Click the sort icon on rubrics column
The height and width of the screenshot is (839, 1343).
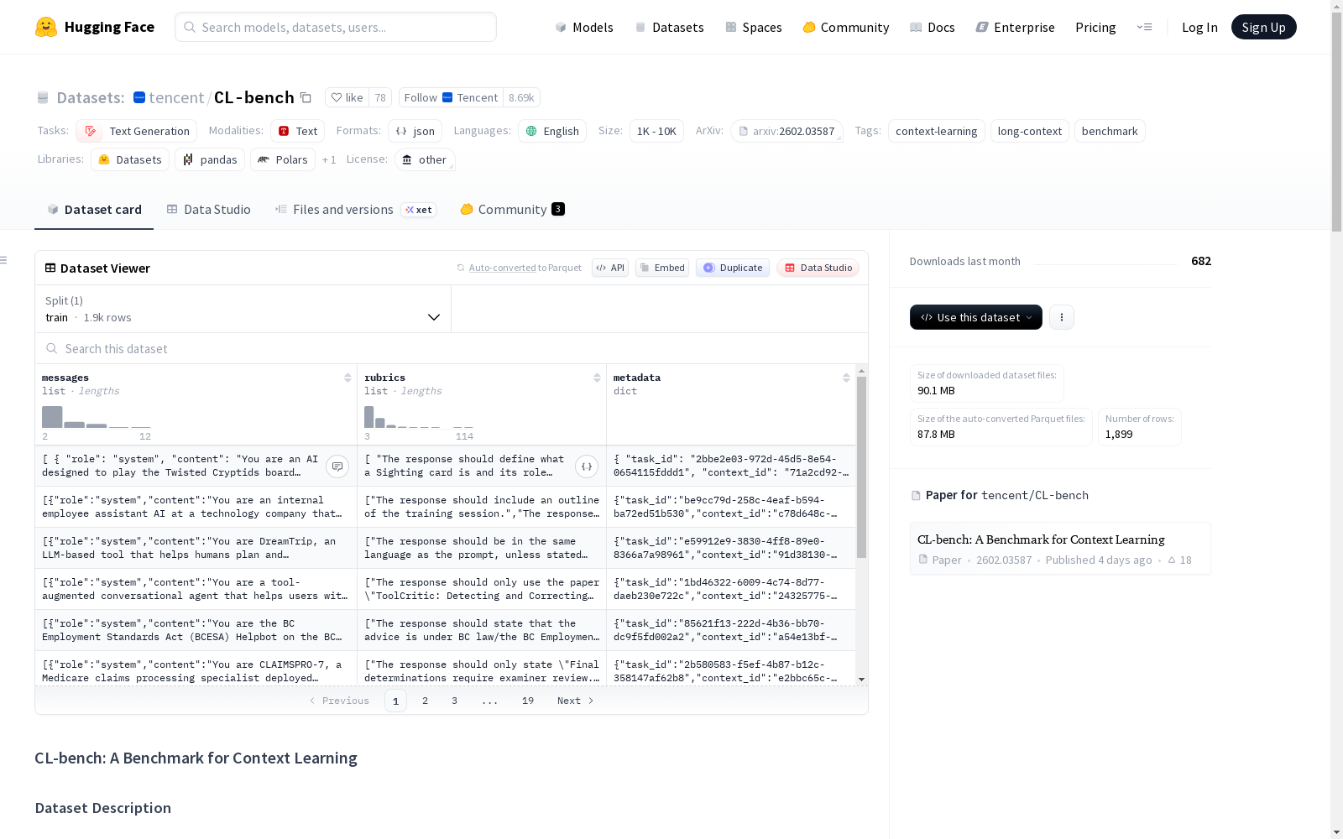click(x=597, y=378)
